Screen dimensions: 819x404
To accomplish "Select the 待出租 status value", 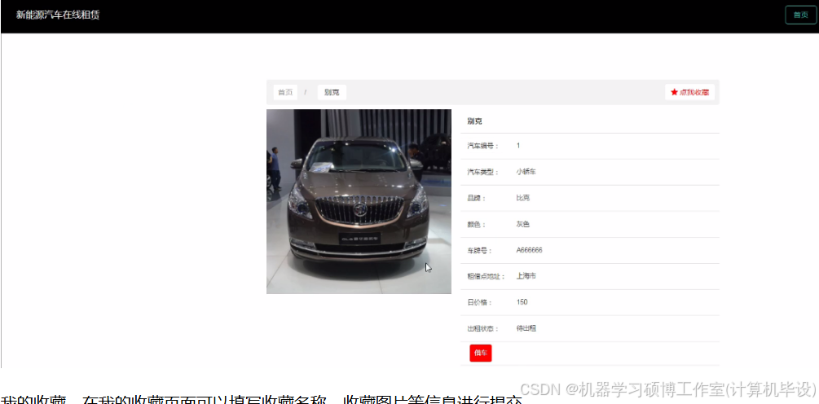I will tap(526, 328).
